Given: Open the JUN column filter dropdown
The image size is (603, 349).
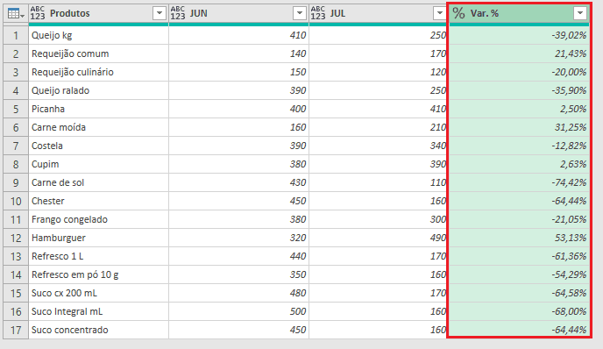Looking at the screenshot, I should tap(299, 13).
